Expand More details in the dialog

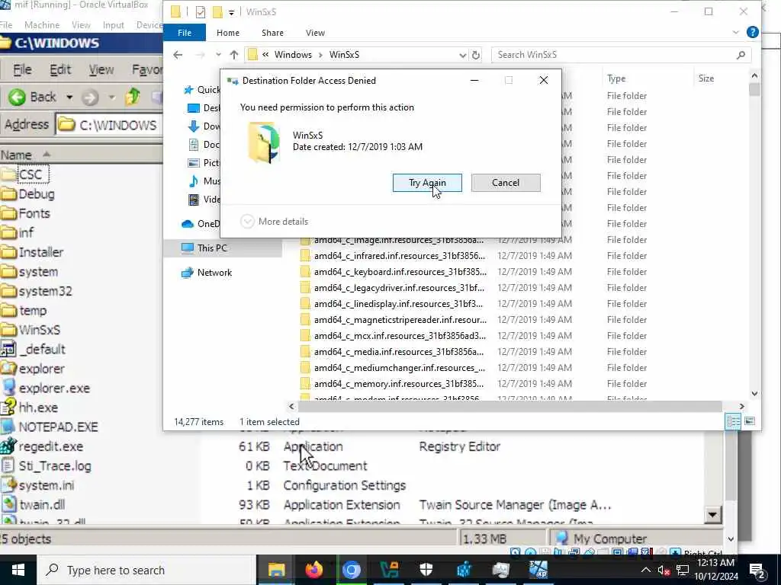275,222
